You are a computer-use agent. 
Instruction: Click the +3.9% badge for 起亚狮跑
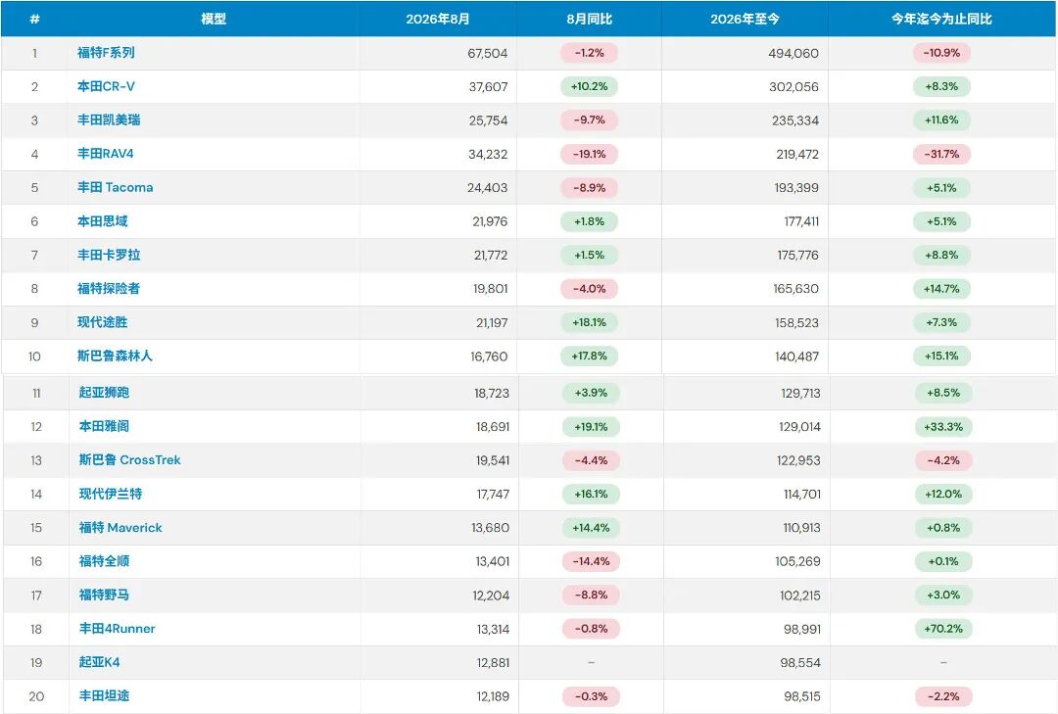pyautogui.click(x=591, y=393)
